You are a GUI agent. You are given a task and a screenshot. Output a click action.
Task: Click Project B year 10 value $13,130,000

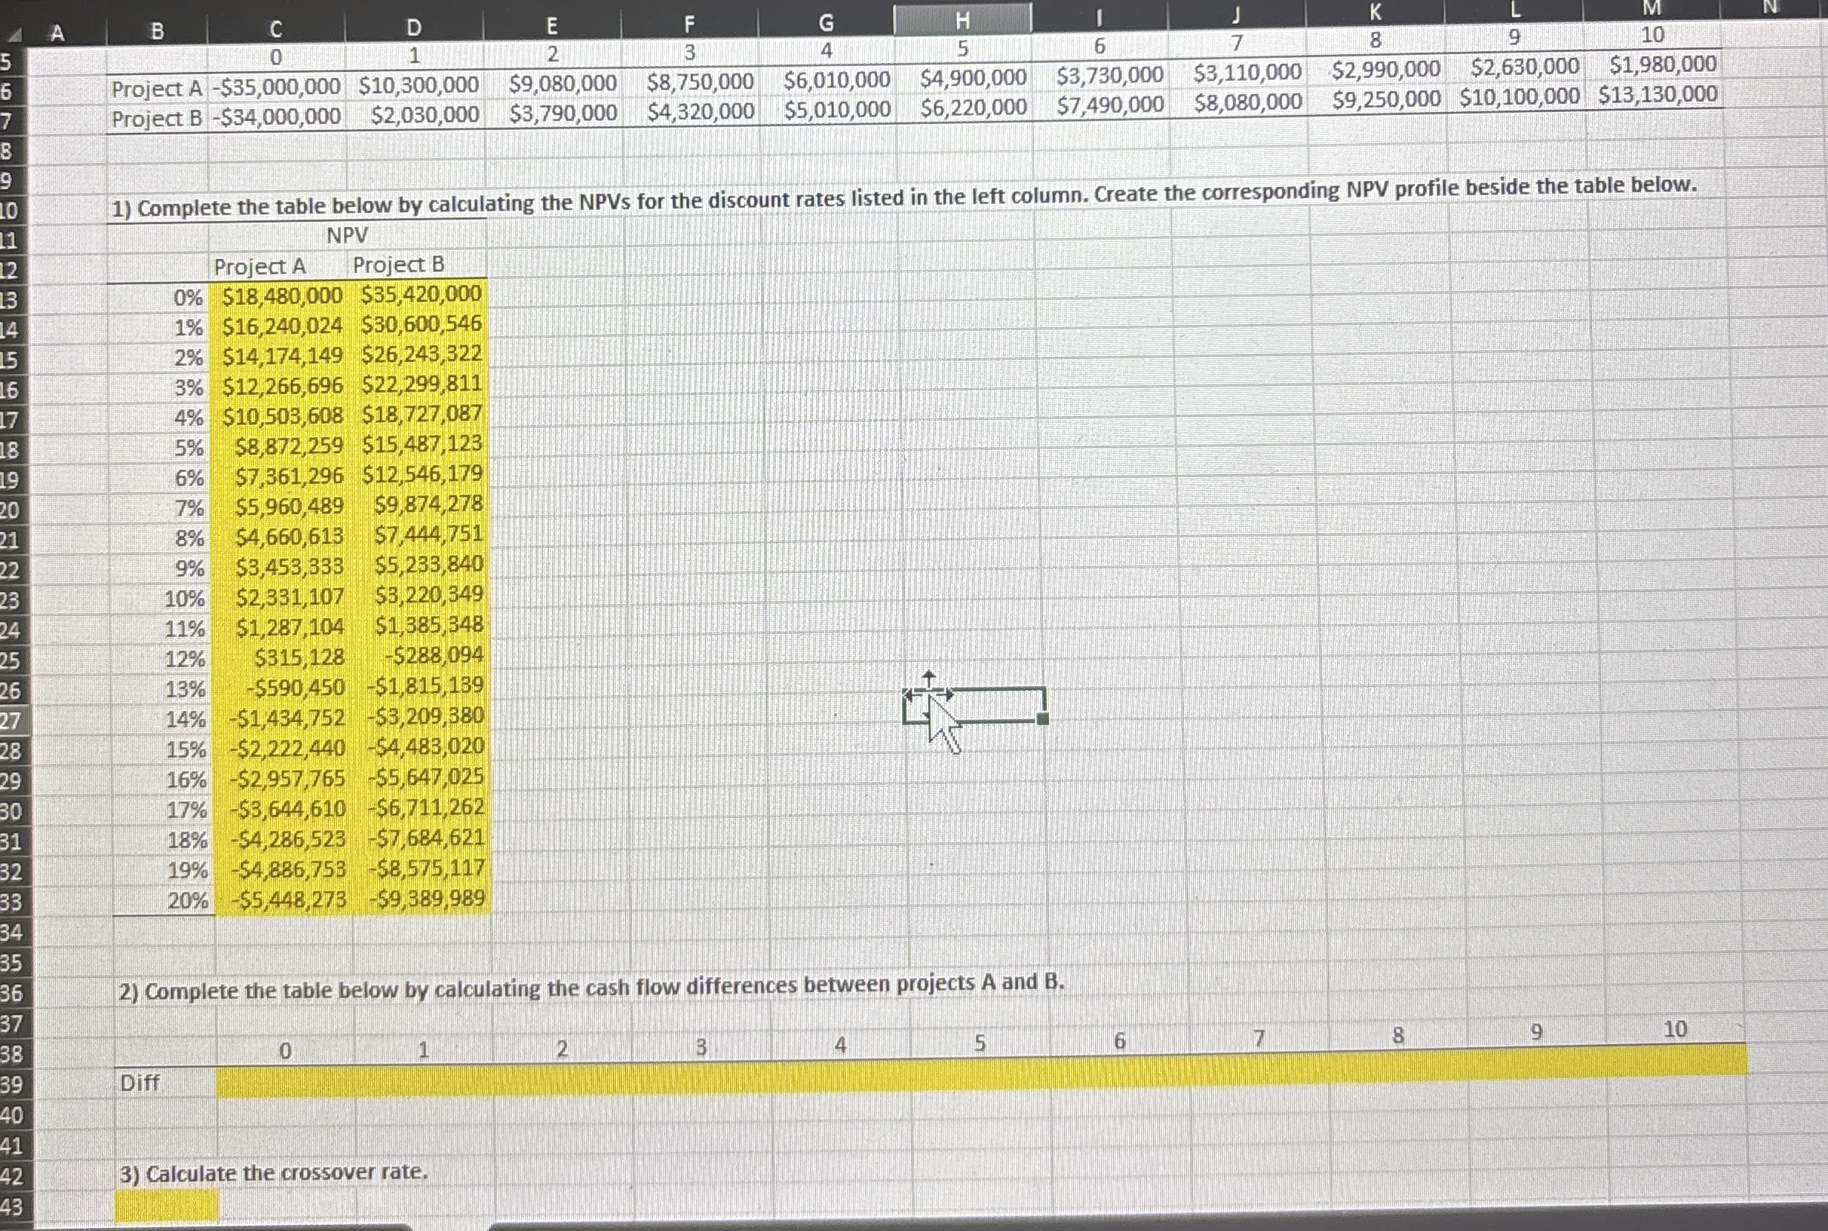tap(1657, 95)
